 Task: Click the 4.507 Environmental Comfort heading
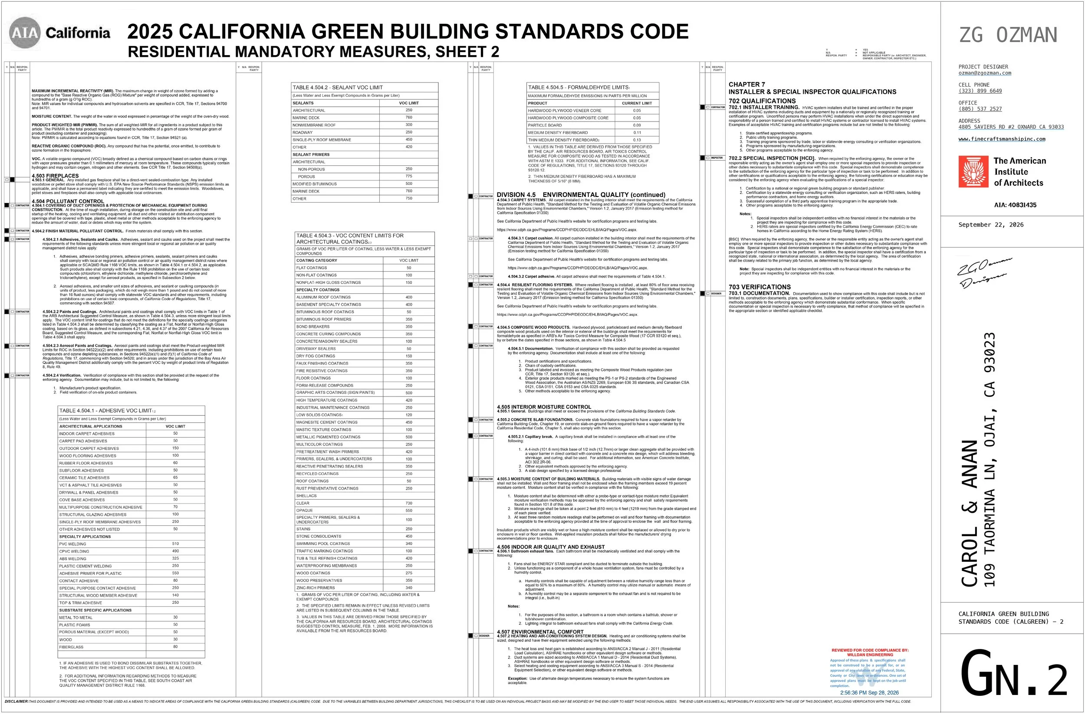[x=541, y=632]
